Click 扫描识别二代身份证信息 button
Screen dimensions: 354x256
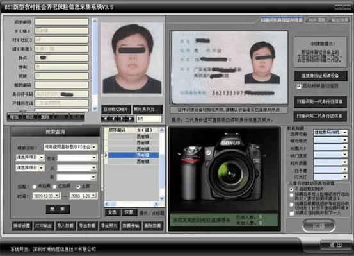(x=320, y=116)
